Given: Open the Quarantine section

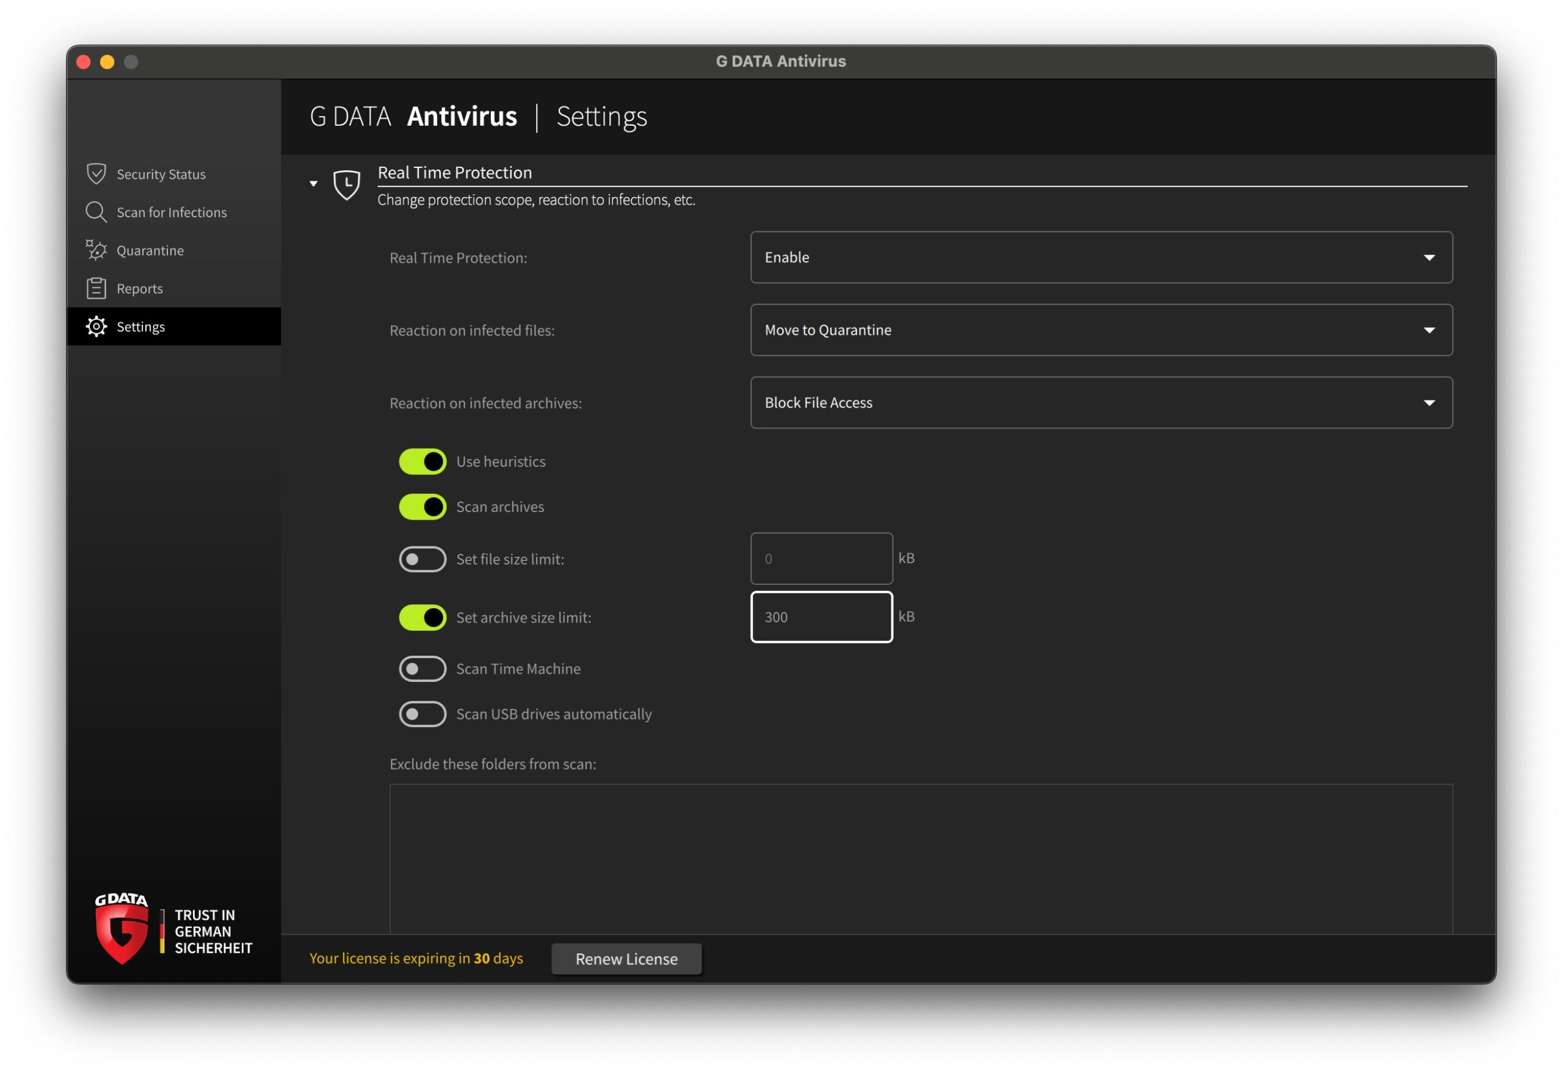Looking at the screenshot, I should pos(174,250).
